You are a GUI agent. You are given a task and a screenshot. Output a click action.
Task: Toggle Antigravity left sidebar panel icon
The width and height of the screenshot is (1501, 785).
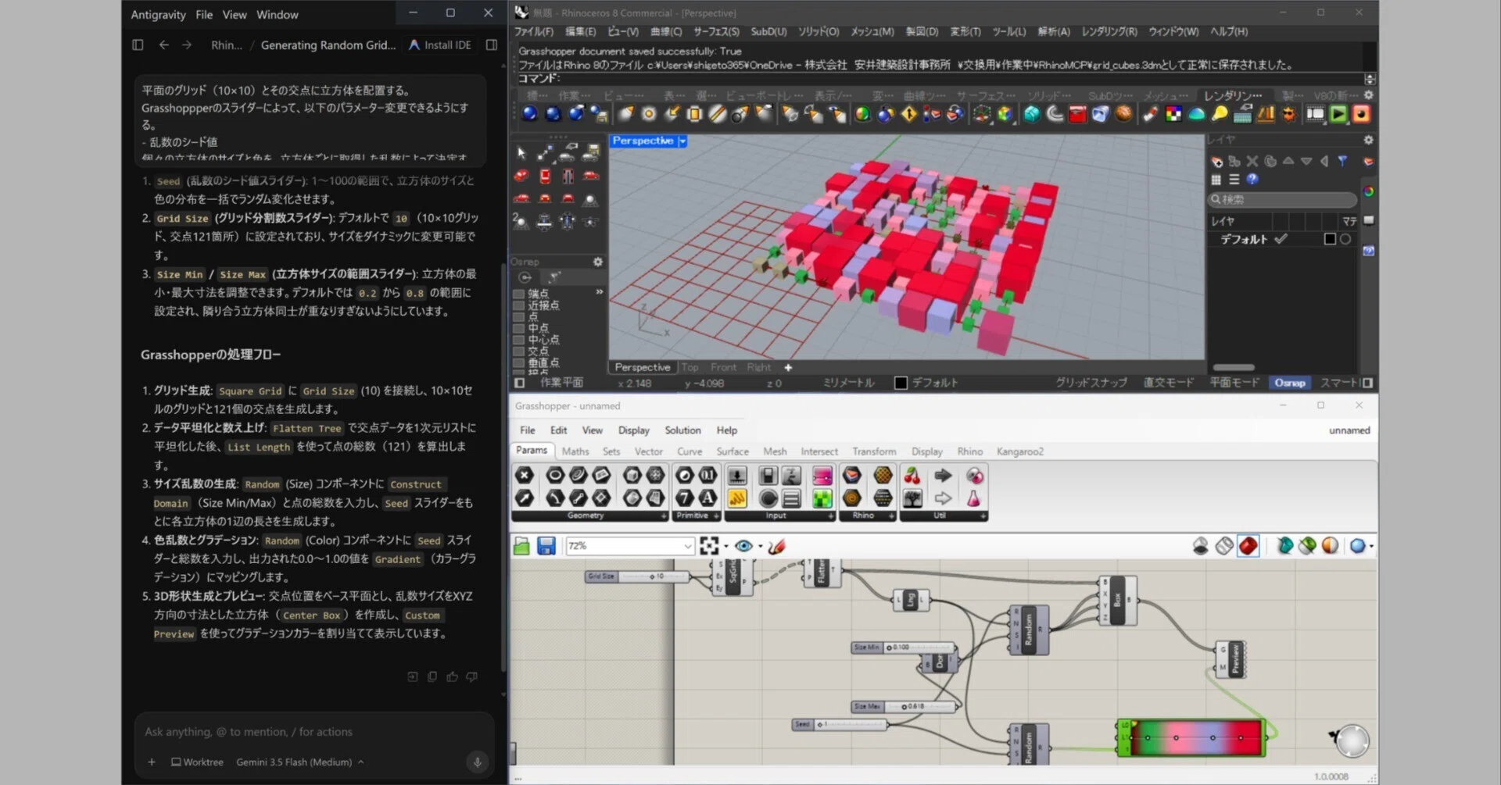pyautogui.click(x=138, y=45)
